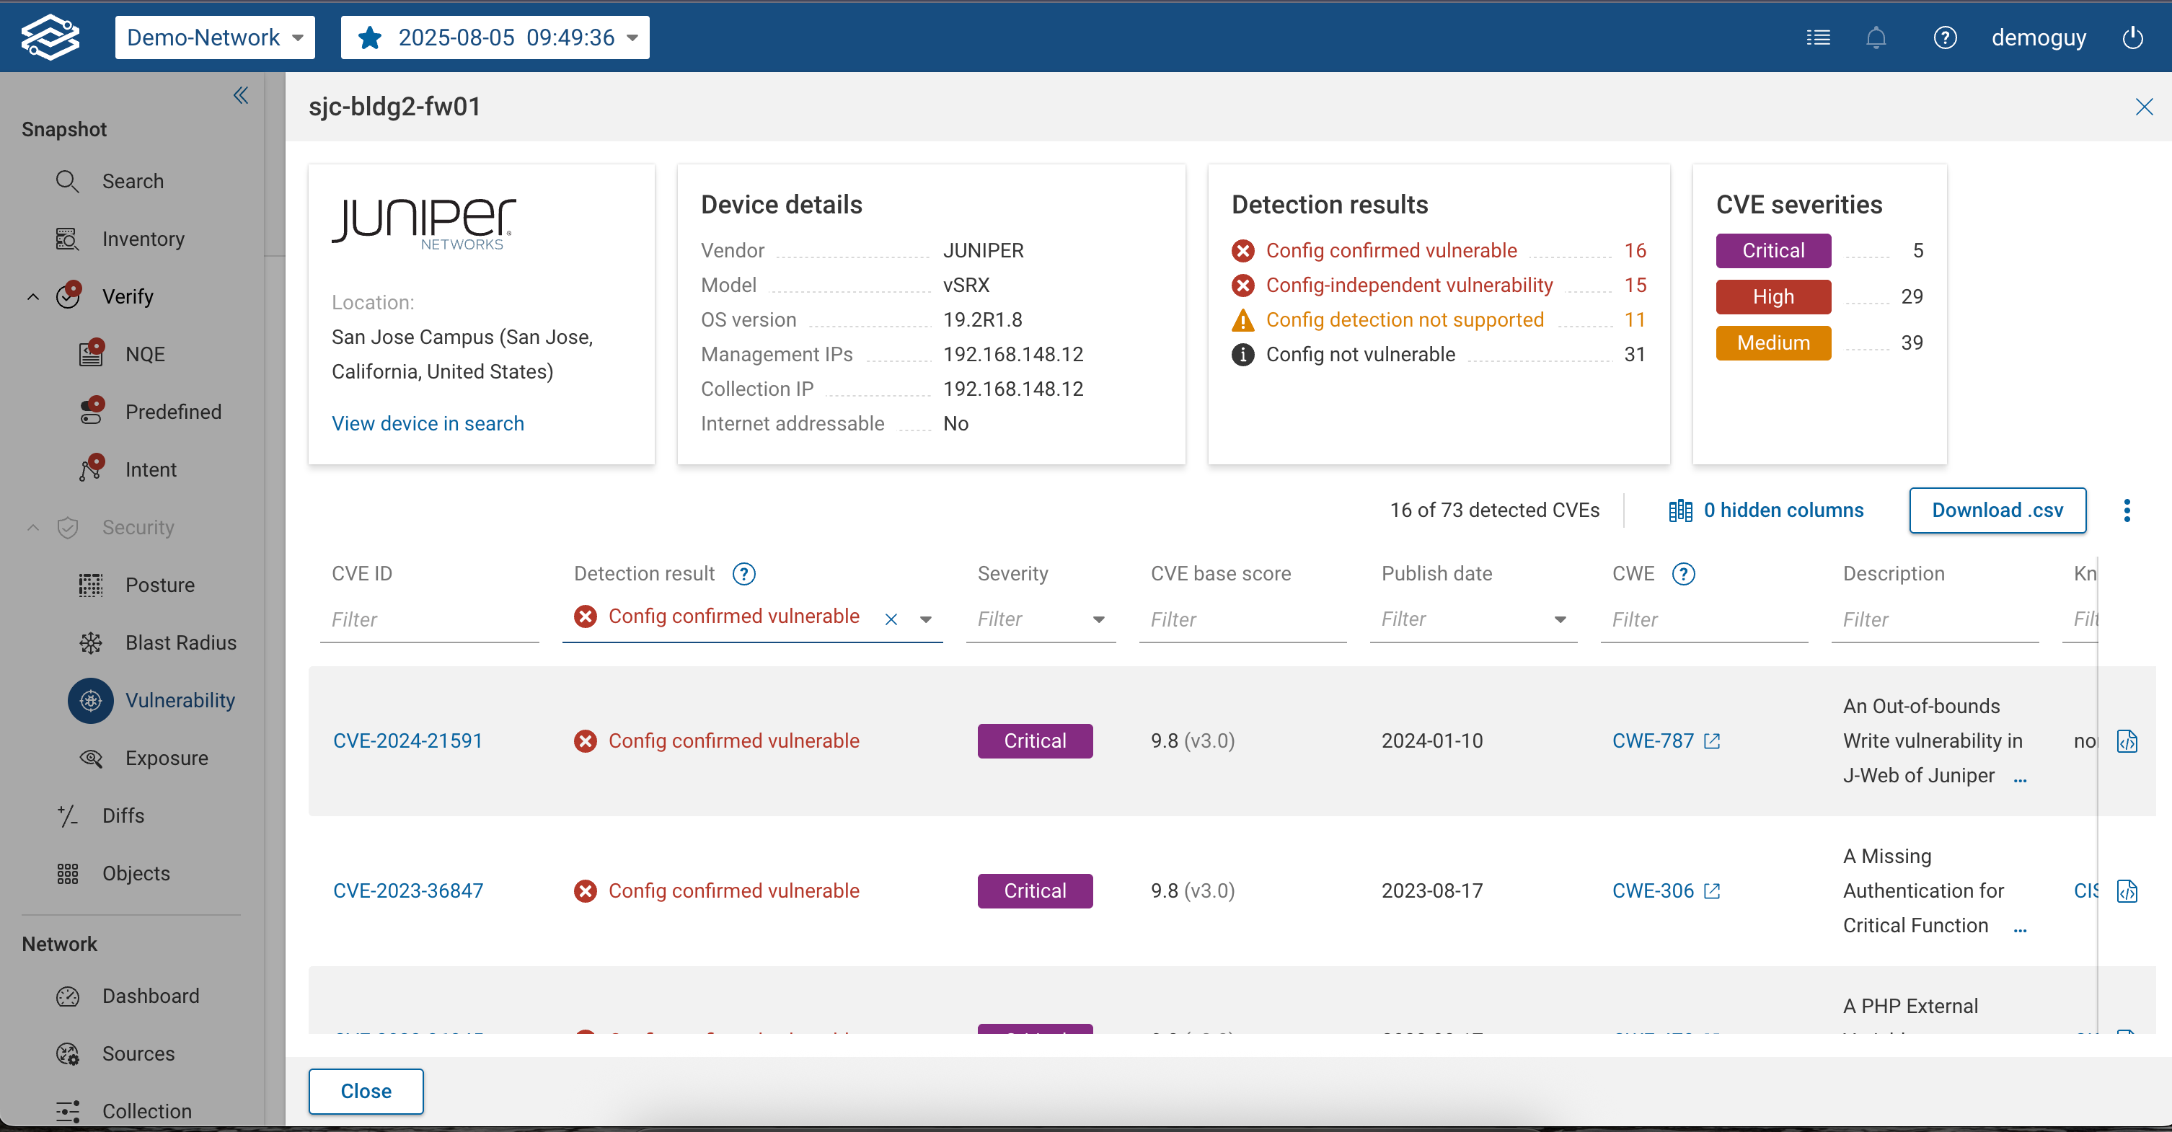Viewport: 2172px width, 1132px height.
Task: Open code document icon for CVE-2024-21591 row
Action: click(2127, 741)
